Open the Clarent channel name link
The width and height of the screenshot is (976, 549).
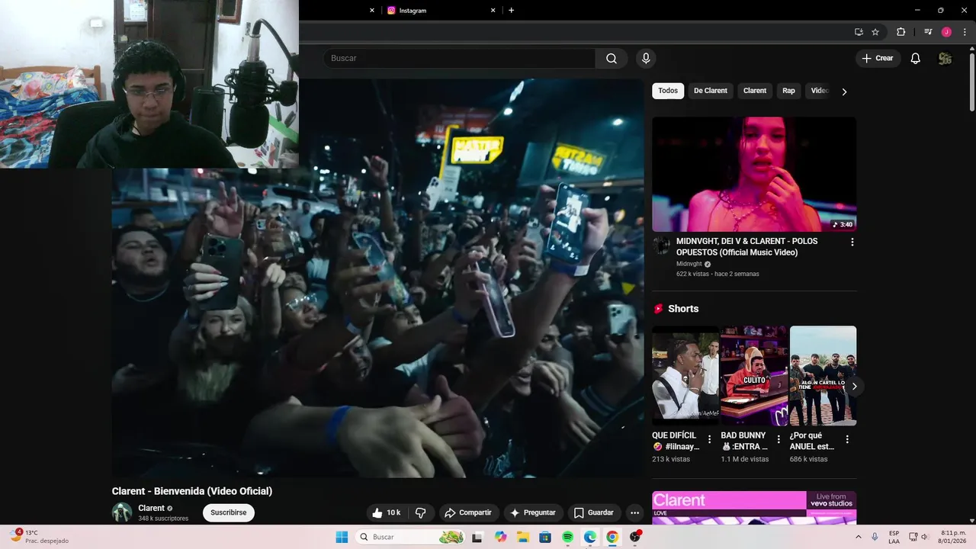coord(151,509)
